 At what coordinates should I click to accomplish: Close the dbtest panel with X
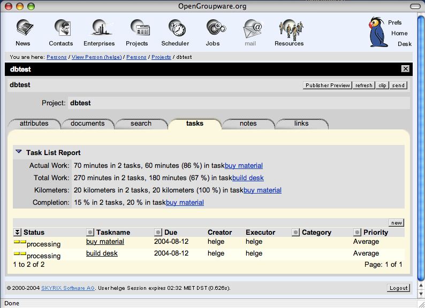coord(405,69)
